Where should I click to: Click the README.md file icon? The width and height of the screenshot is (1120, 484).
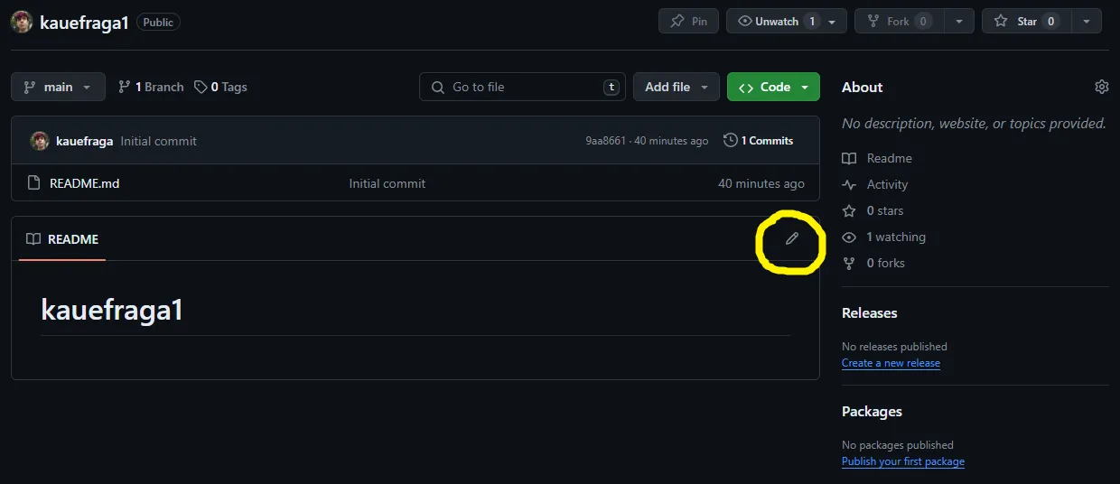tap(34, 183)
